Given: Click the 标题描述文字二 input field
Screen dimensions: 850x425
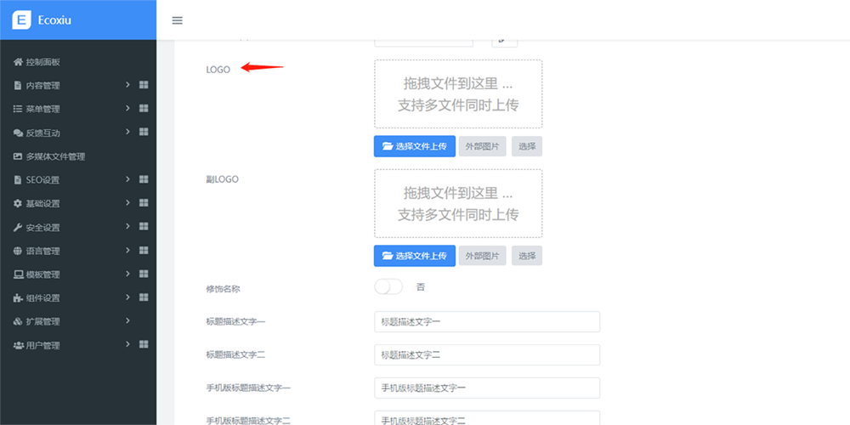Looking at the screenshot, I should pyautogui.click(x=487, y=355).
